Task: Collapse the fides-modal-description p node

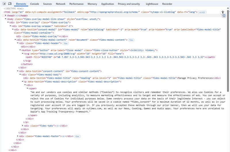Action: pyautogui.click(x=23, y=82)
